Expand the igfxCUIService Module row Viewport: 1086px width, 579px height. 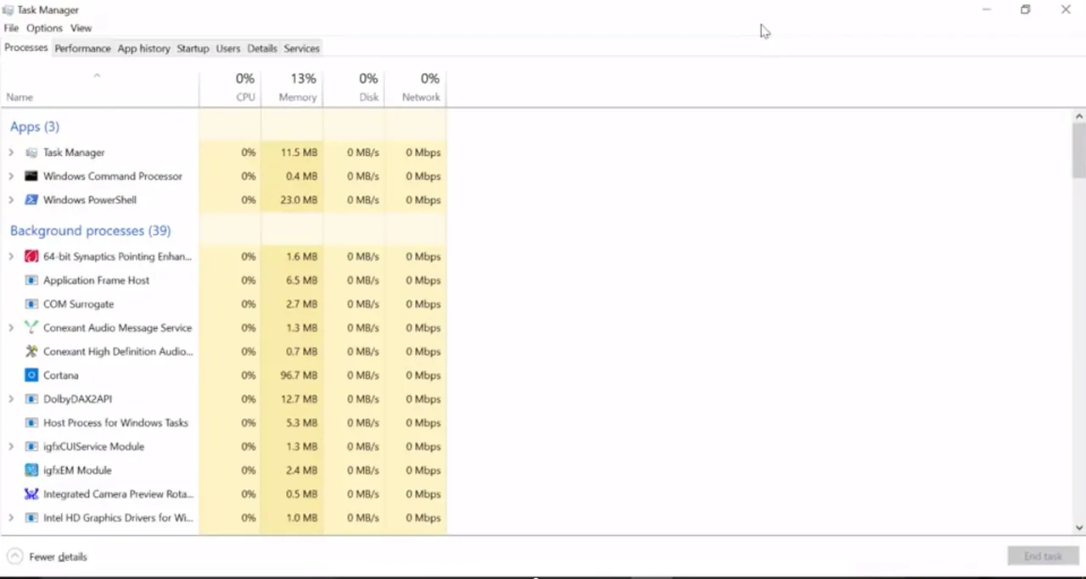[x=11, y=446]
